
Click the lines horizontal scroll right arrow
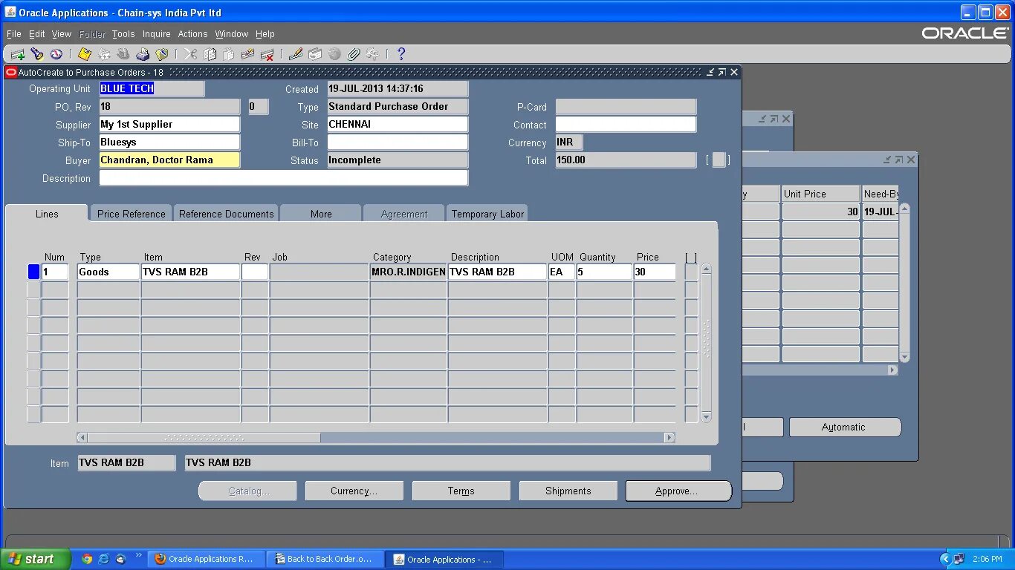[x=669, y=438]
